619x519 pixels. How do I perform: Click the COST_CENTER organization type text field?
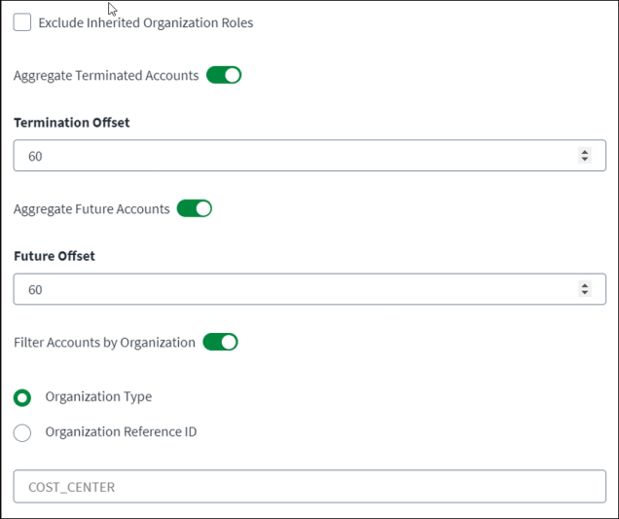tap(309, 486)
